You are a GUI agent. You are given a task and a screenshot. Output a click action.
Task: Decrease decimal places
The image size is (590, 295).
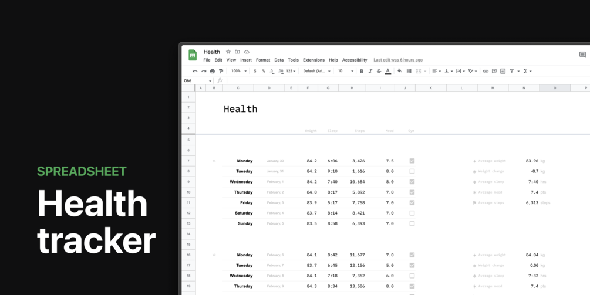(x=272, y=71)
